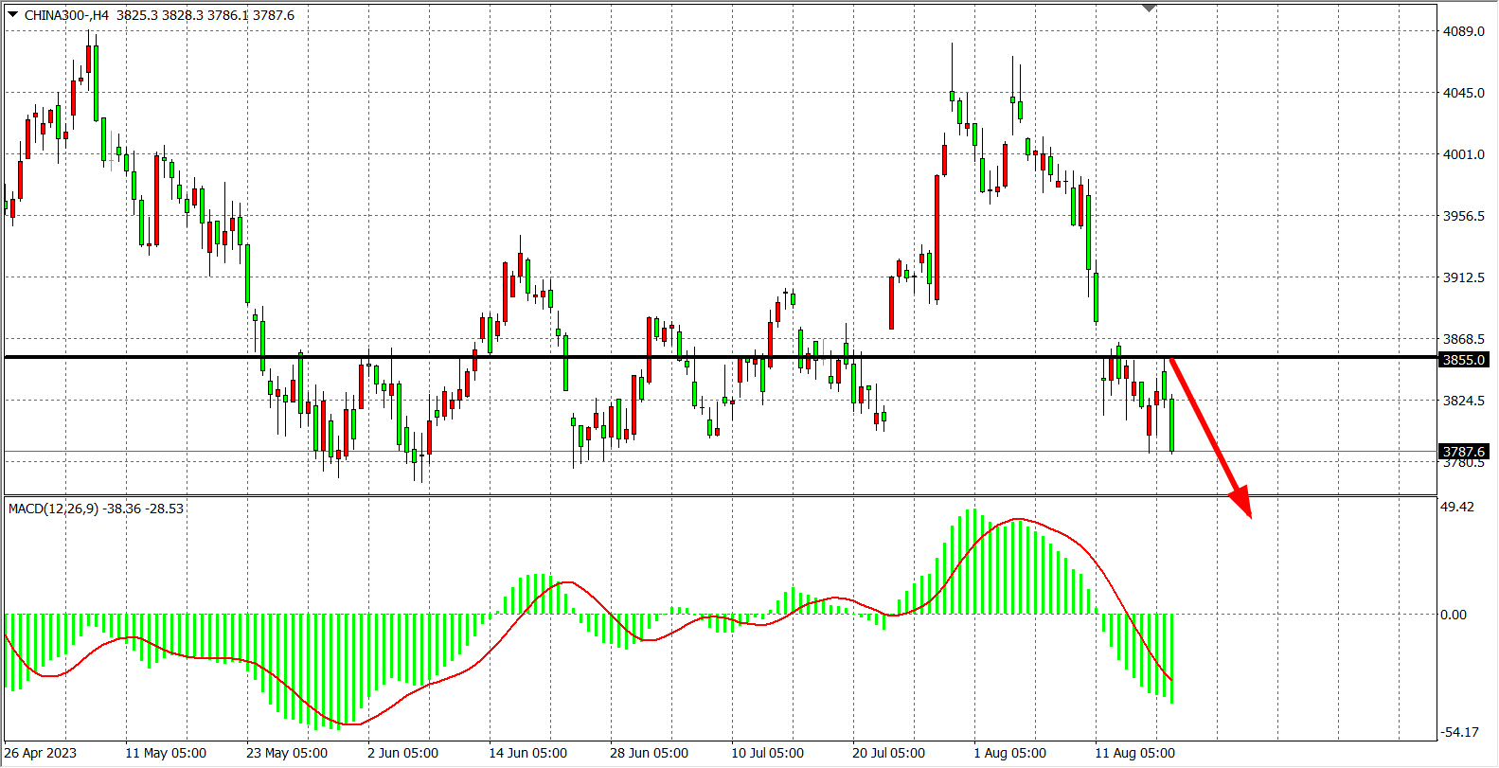Click the current price tag 3787.6
The height and width of the screenshot is (768, 1499).
click(x=1463, y=452)
